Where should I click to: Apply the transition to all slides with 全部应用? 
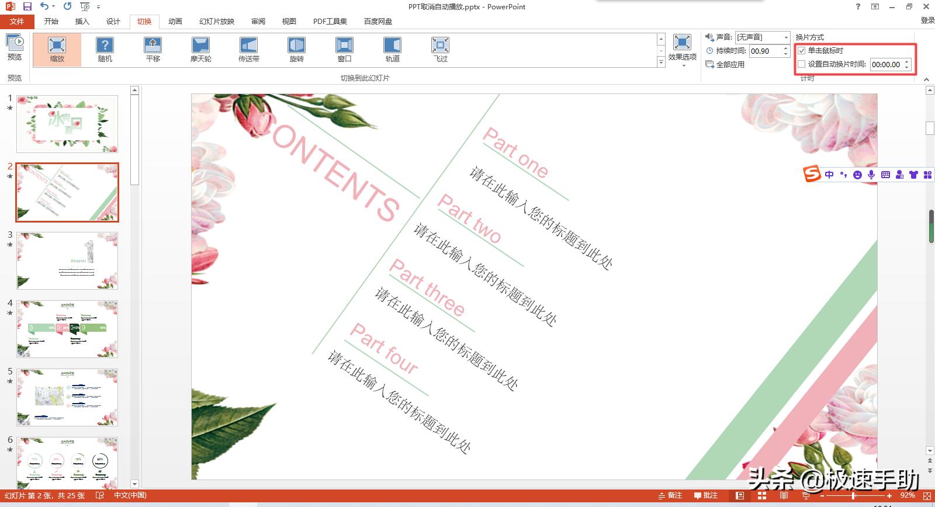pos(725,64)
